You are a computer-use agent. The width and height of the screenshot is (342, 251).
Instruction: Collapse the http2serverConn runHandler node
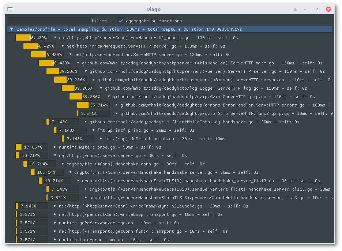pyautogui.click(x=55, y=38)
